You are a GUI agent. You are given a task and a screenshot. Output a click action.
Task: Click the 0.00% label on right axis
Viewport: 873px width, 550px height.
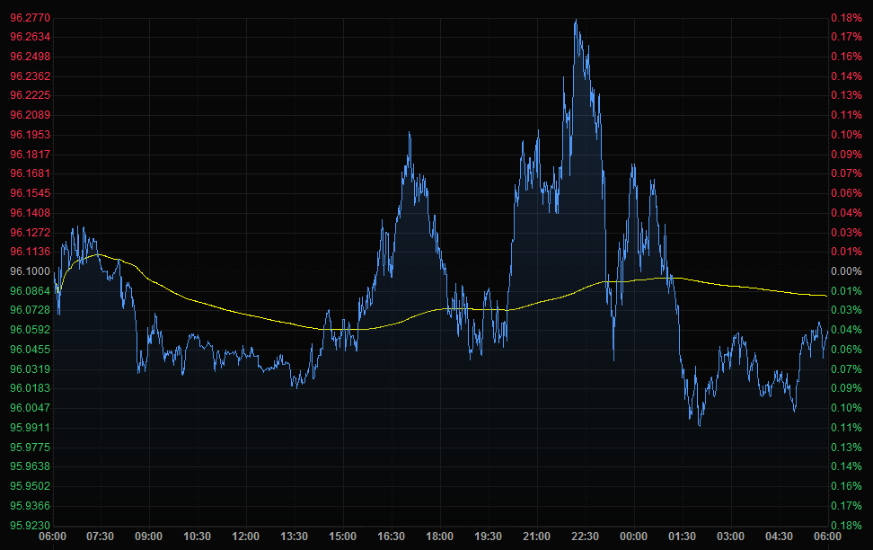click(x=845, y=271)
